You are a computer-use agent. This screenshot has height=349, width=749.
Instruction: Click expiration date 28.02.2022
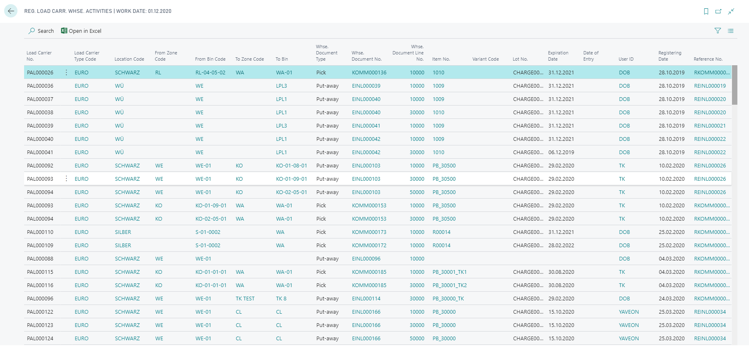pos(561,246)
